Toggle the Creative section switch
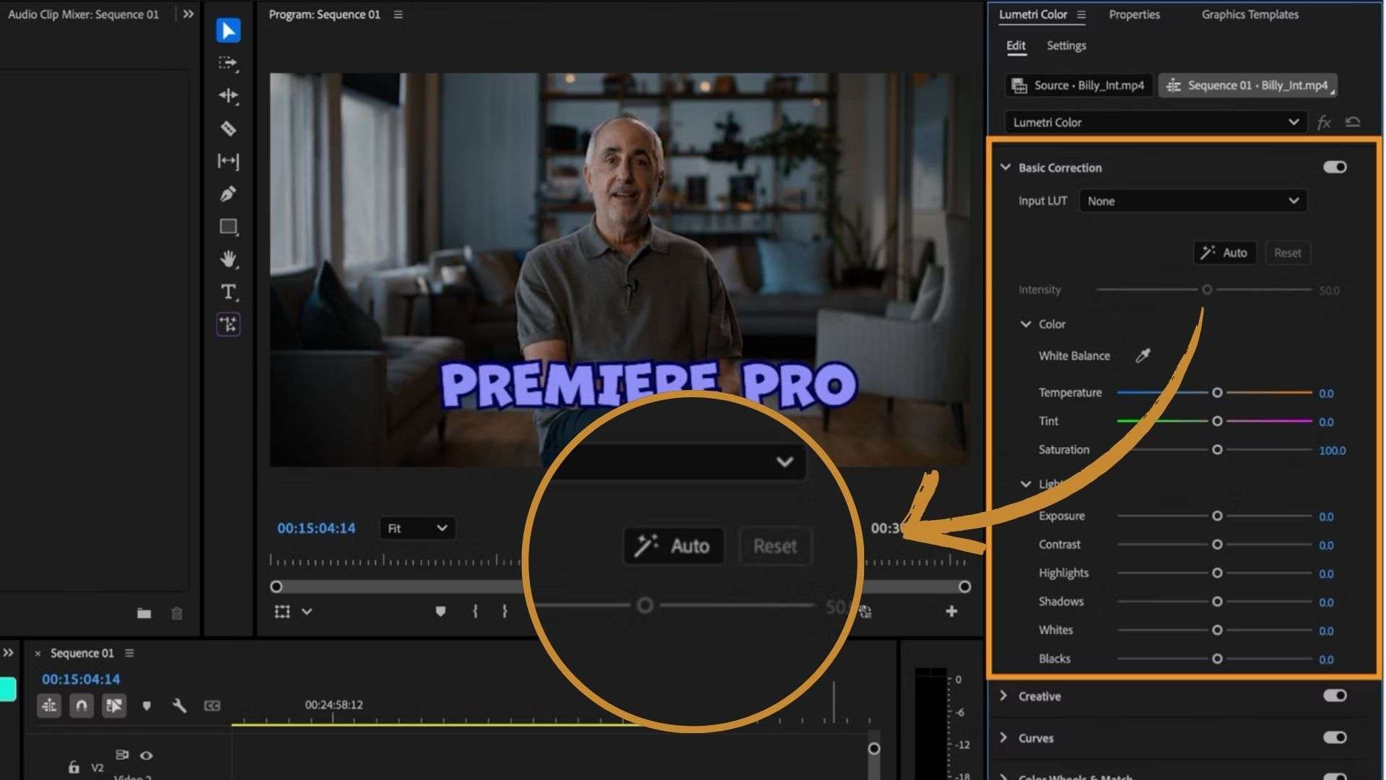This screenshot has height=780, width=1386. click(1335, 695)
